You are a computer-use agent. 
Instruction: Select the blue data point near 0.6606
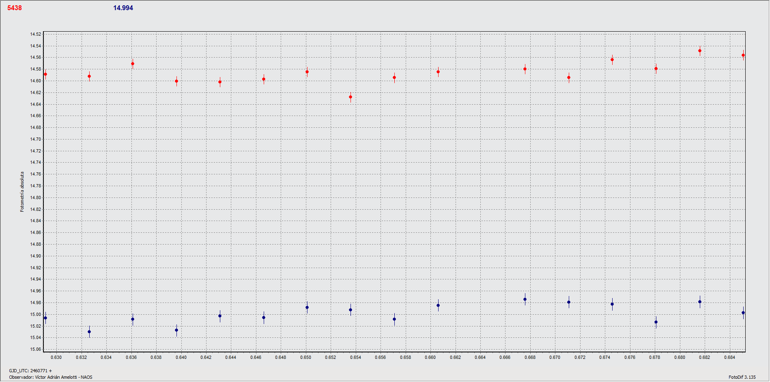point(438,305)
